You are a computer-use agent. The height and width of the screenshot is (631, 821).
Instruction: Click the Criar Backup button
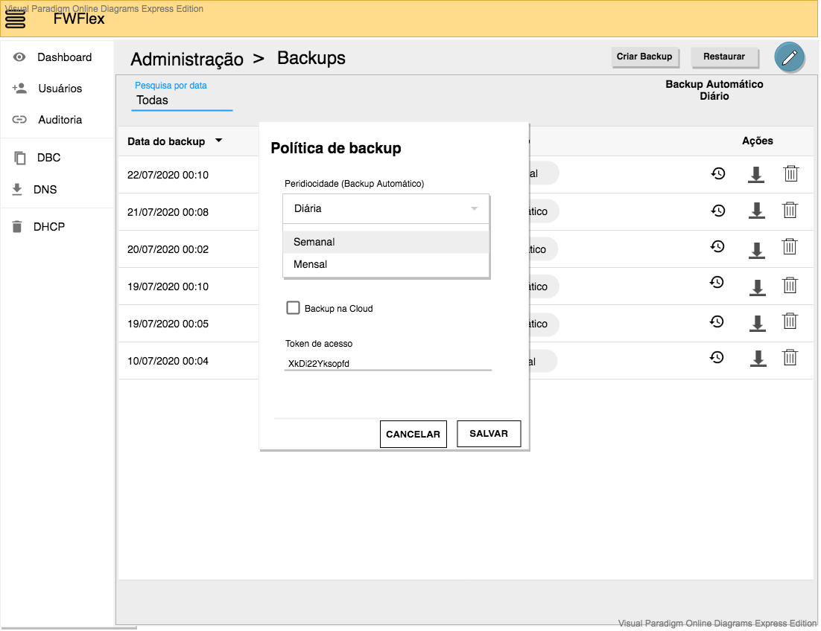pos(644,57)
